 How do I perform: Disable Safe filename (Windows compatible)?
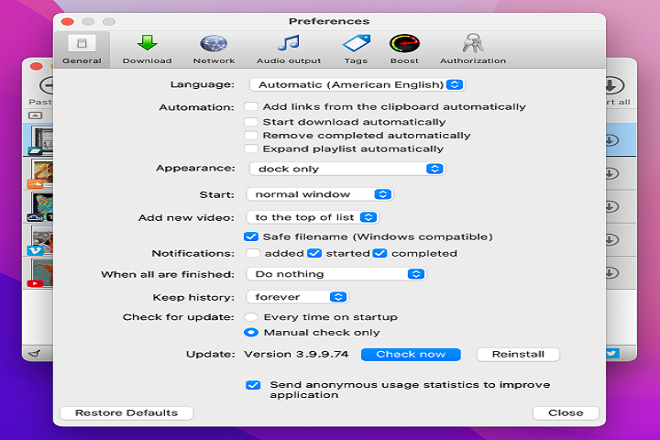tap(251, 236)
